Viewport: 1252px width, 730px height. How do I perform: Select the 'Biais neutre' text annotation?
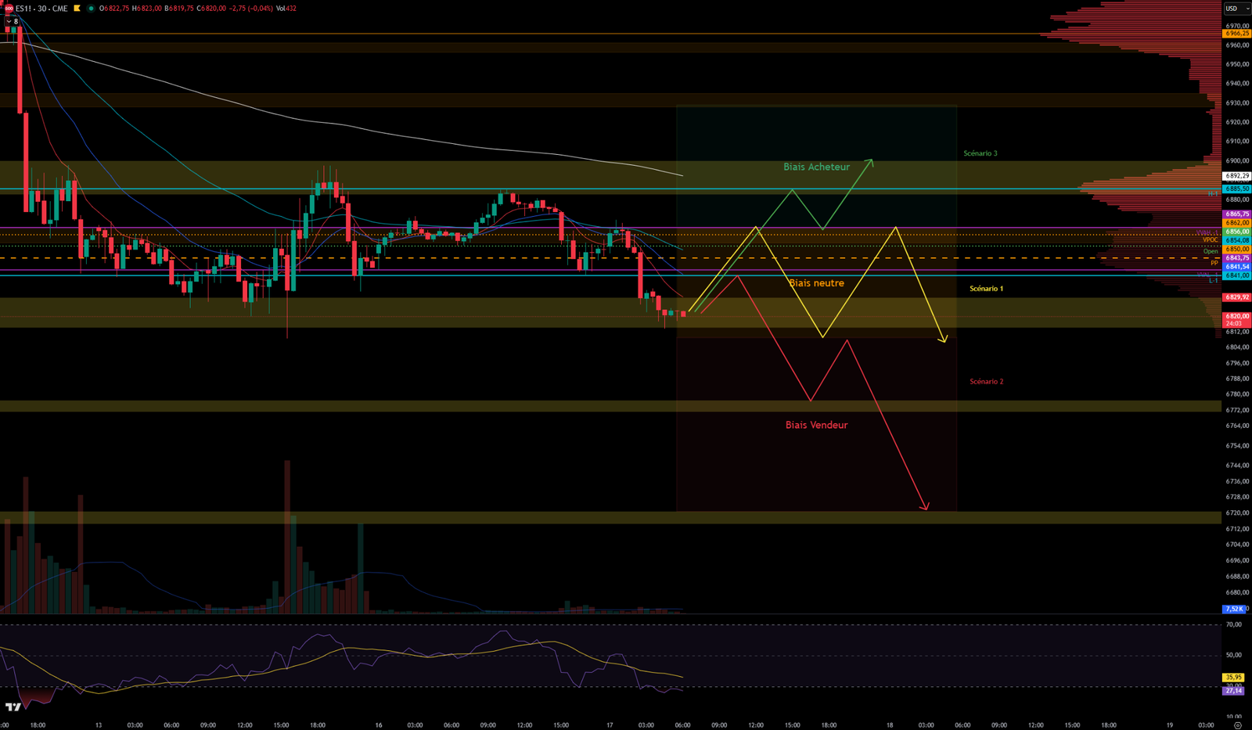point(816,283)
